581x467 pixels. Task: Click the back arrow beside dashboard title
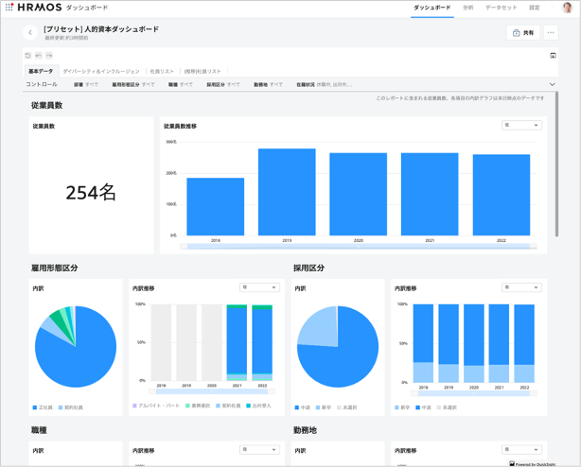point(30,32)
